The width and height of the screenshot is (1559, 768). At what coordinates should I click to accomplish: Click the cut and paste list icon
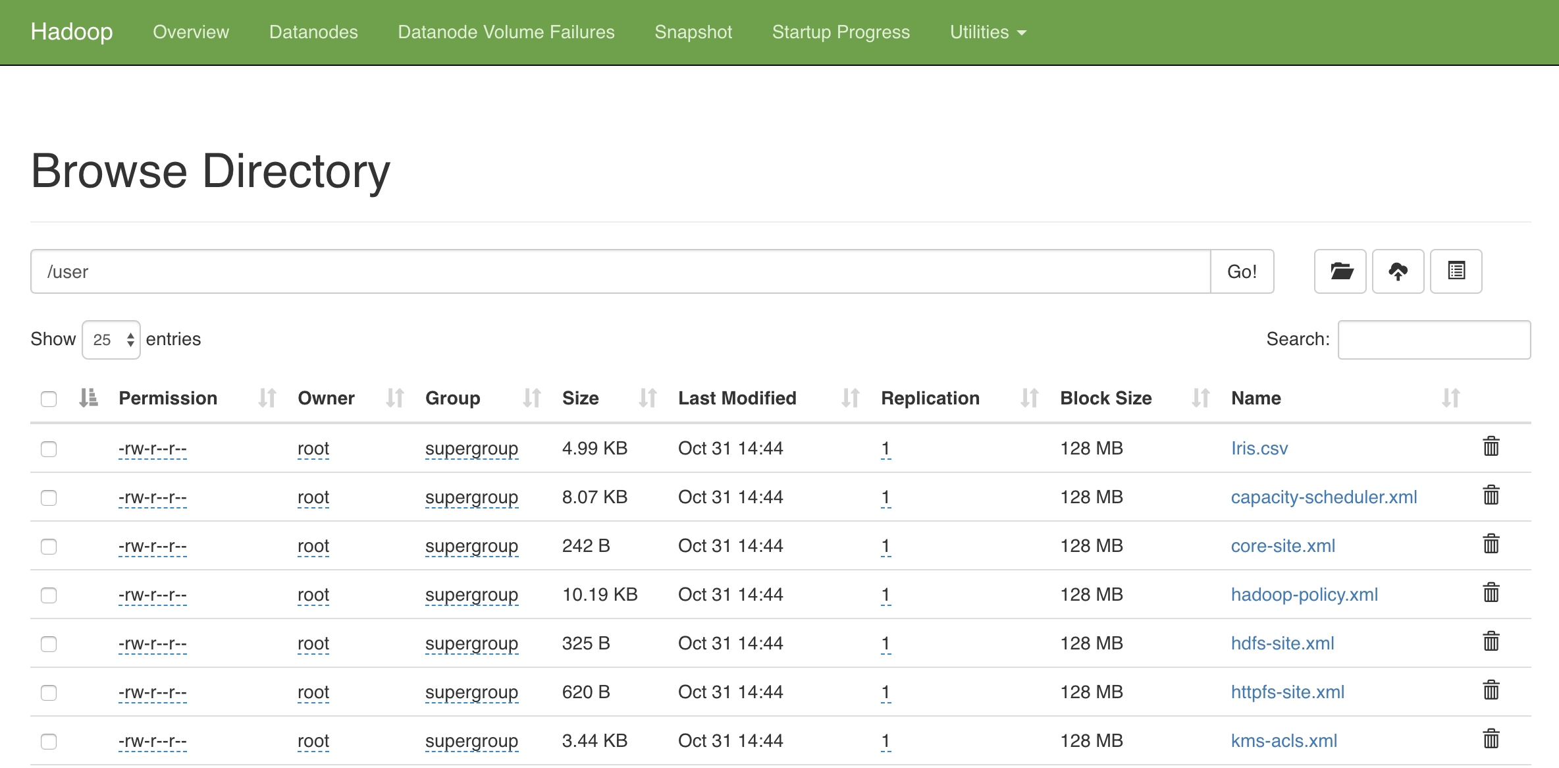tap(1456, 271)
